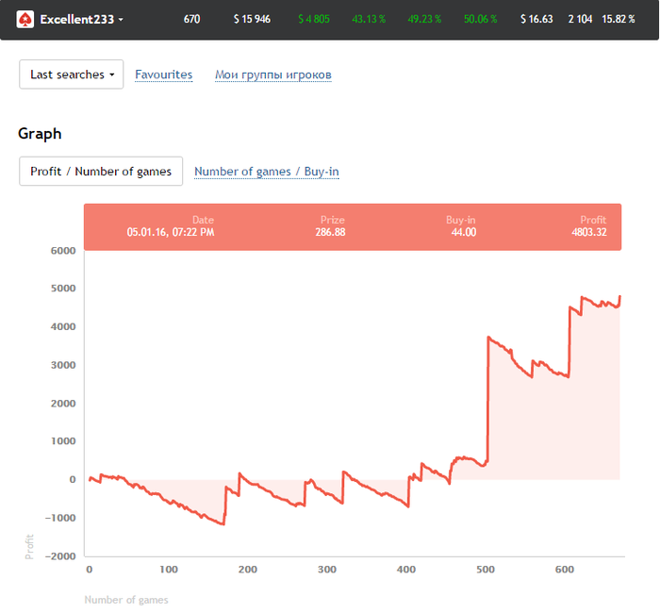Select the Profit / Number of games tab

click(101, 172)
